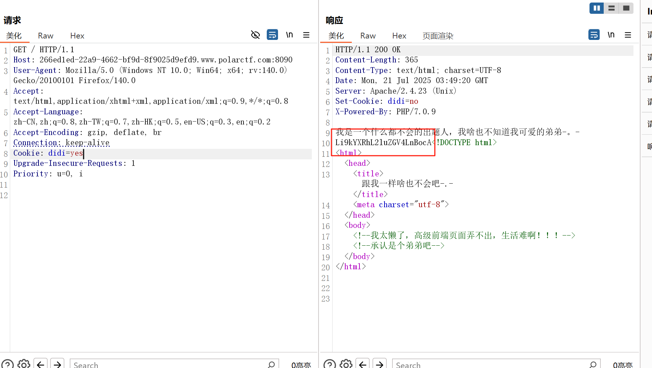Select top-bottom split layout icon
Screen dimensions: 652x368
click(611, 8)
